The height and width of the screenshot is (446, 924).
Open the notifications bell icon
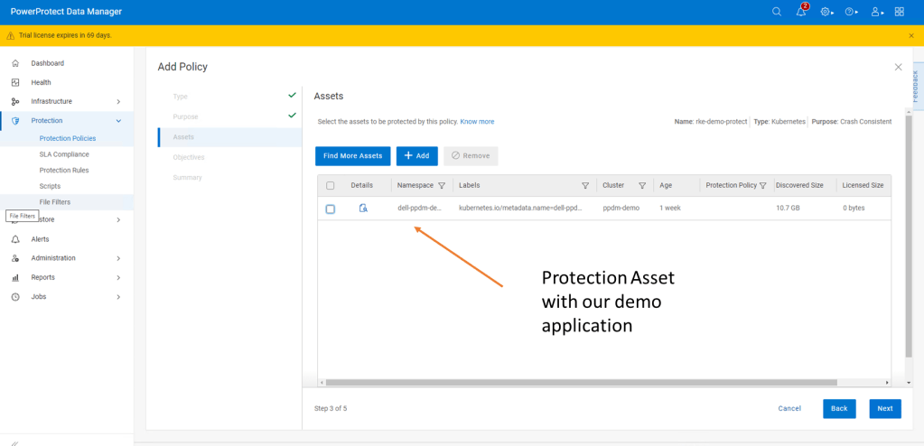[801, 12]
